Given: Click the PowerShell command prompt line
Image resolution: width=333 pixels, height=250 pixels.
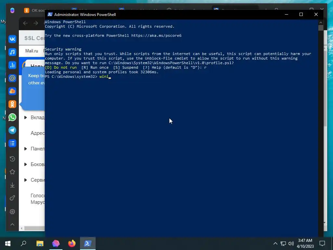Looking at the screenshot, I should click(78, 76).
